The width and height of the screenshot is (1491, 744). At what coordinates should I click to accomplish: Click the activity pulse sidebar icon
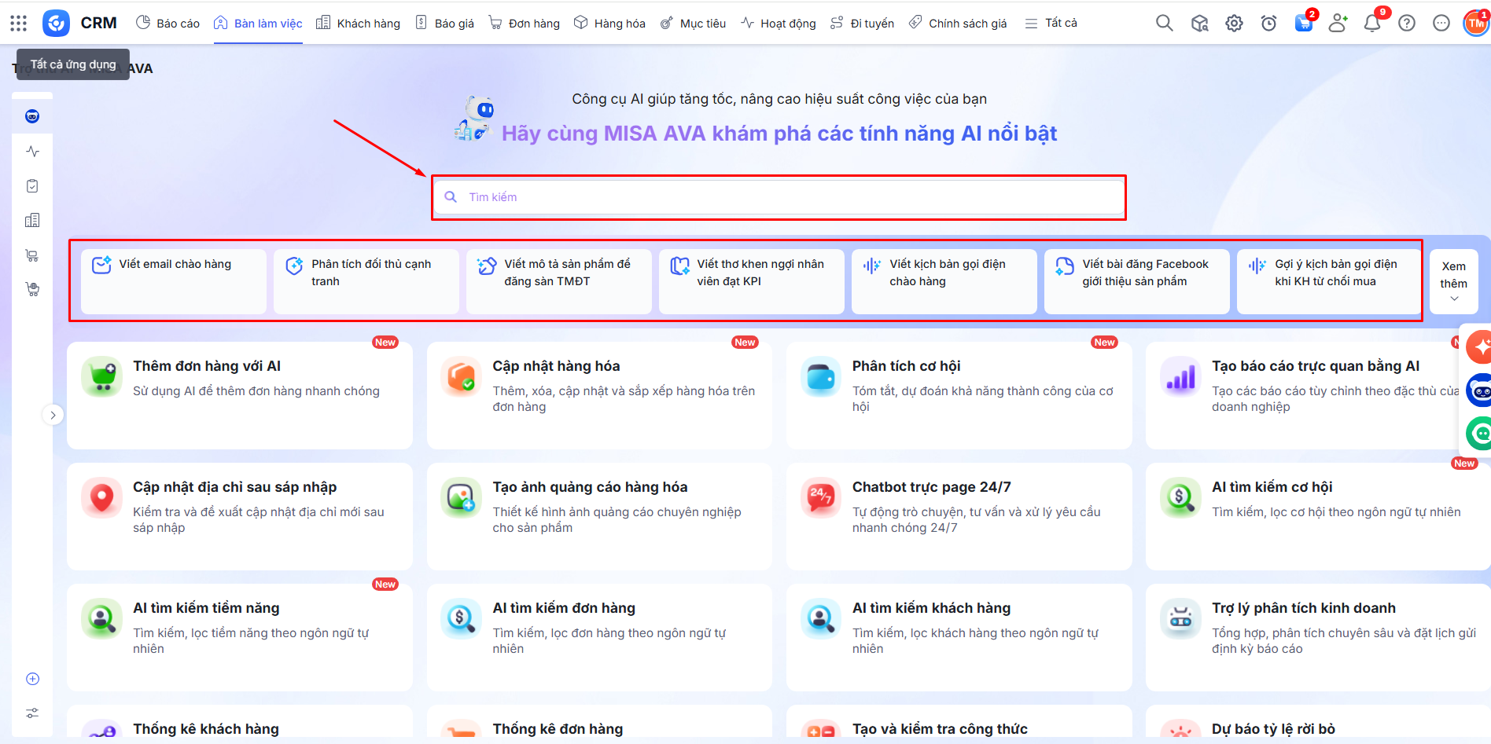32,152
